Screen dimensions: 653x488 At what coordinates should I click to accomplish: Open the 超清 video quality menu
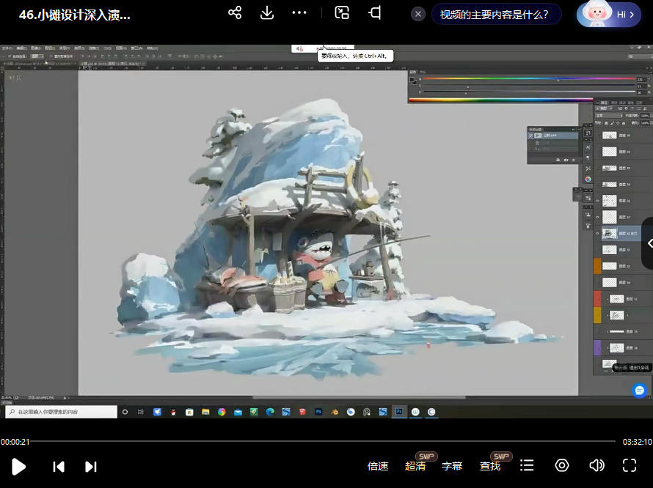click(415, 466)
